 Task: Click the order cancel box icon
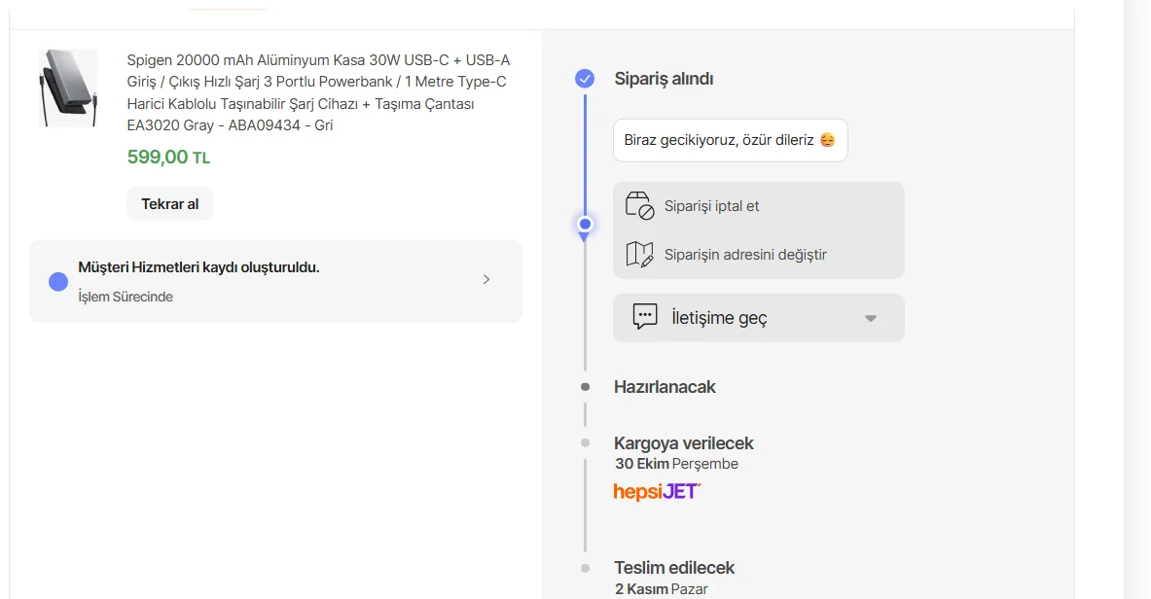point(639,205)
